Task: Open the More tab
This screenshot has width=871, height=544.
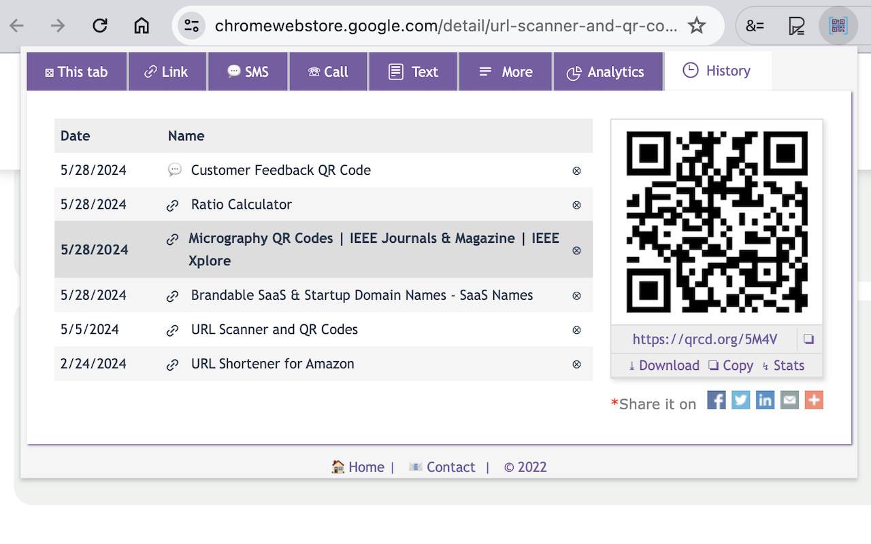Action: (x=506, y=71)
